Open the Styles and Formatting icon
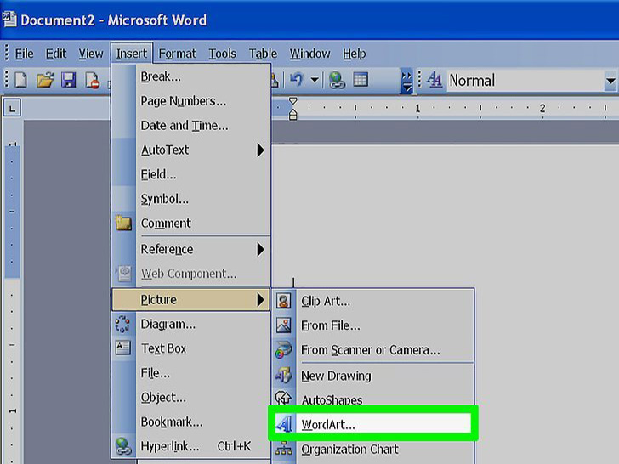This screenshot has height=464, width=619. tap(434, 80)
